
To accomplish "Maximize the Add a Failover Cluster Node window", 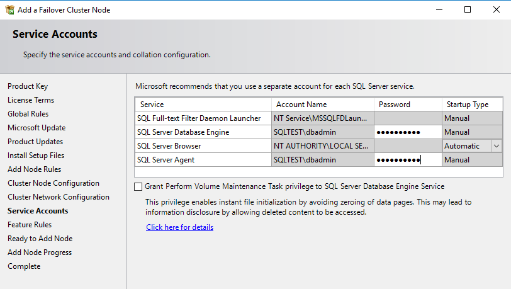I will click(468, 10).
